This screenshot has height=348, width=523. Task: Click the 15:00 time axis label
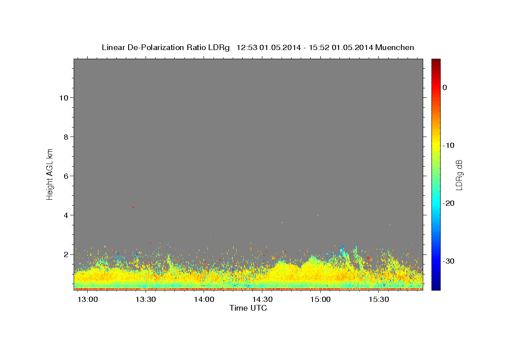[320, 300]
